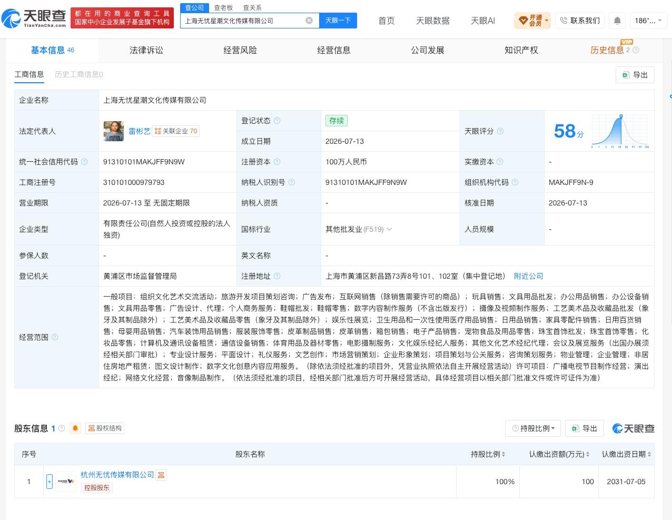The image size is (672, 520).
Task: Click the help icon beside 登记状态
Action: 277,121
